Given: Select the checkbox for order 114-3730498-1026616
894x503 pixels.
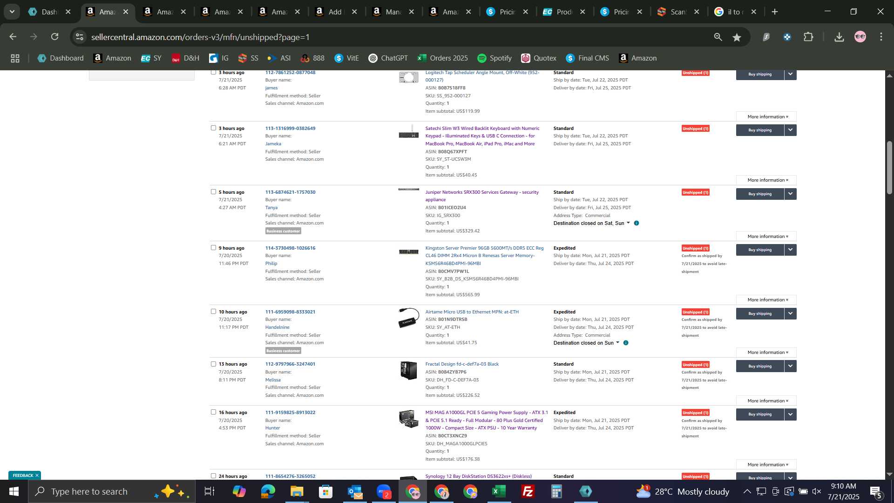Looking at the screenshot, I should (x=213, y=247).
